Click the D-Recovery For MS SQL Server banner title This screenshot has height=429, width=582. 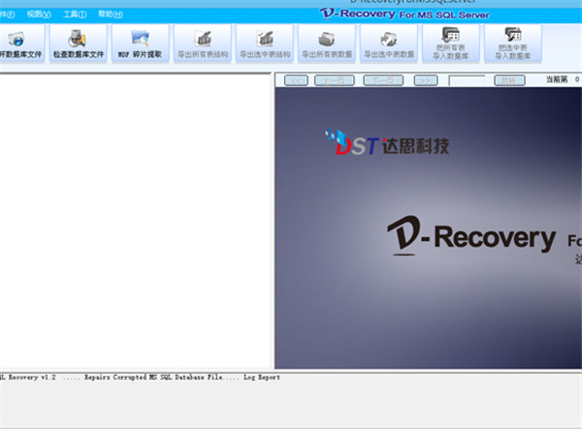404,15
